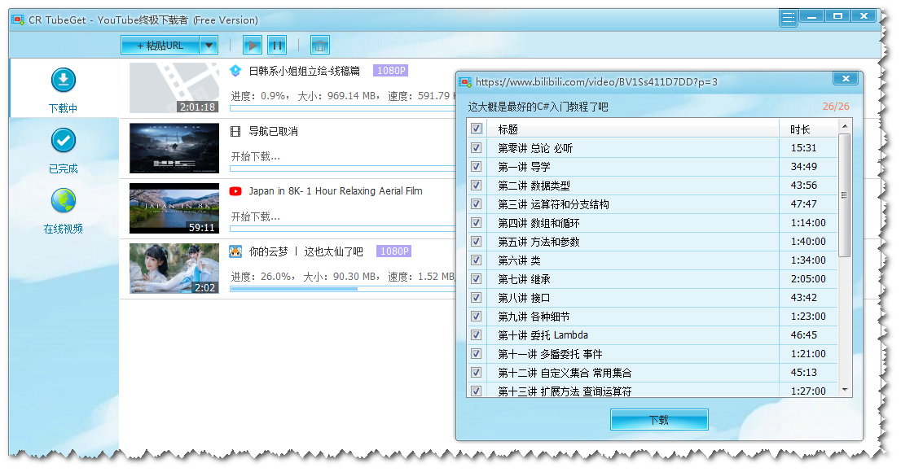Click the YouTube icon beside Japan in 8K

point(235,191)
